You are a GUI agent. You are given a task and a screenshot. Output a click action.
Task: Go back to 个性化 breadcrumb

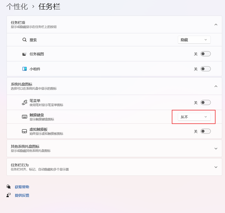(17, 7)
